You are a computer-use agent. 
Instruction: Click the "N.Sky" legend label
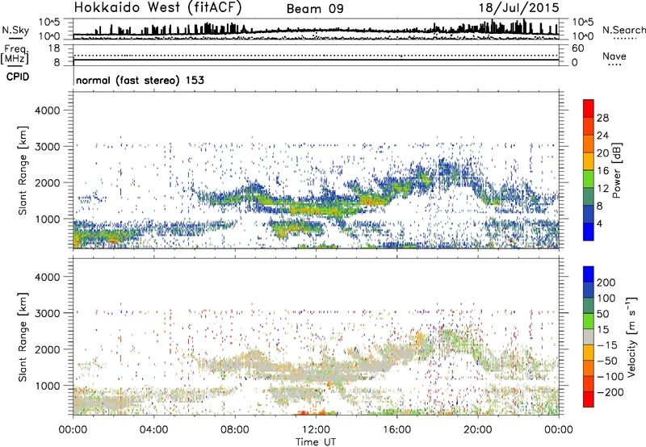[15, 30]
